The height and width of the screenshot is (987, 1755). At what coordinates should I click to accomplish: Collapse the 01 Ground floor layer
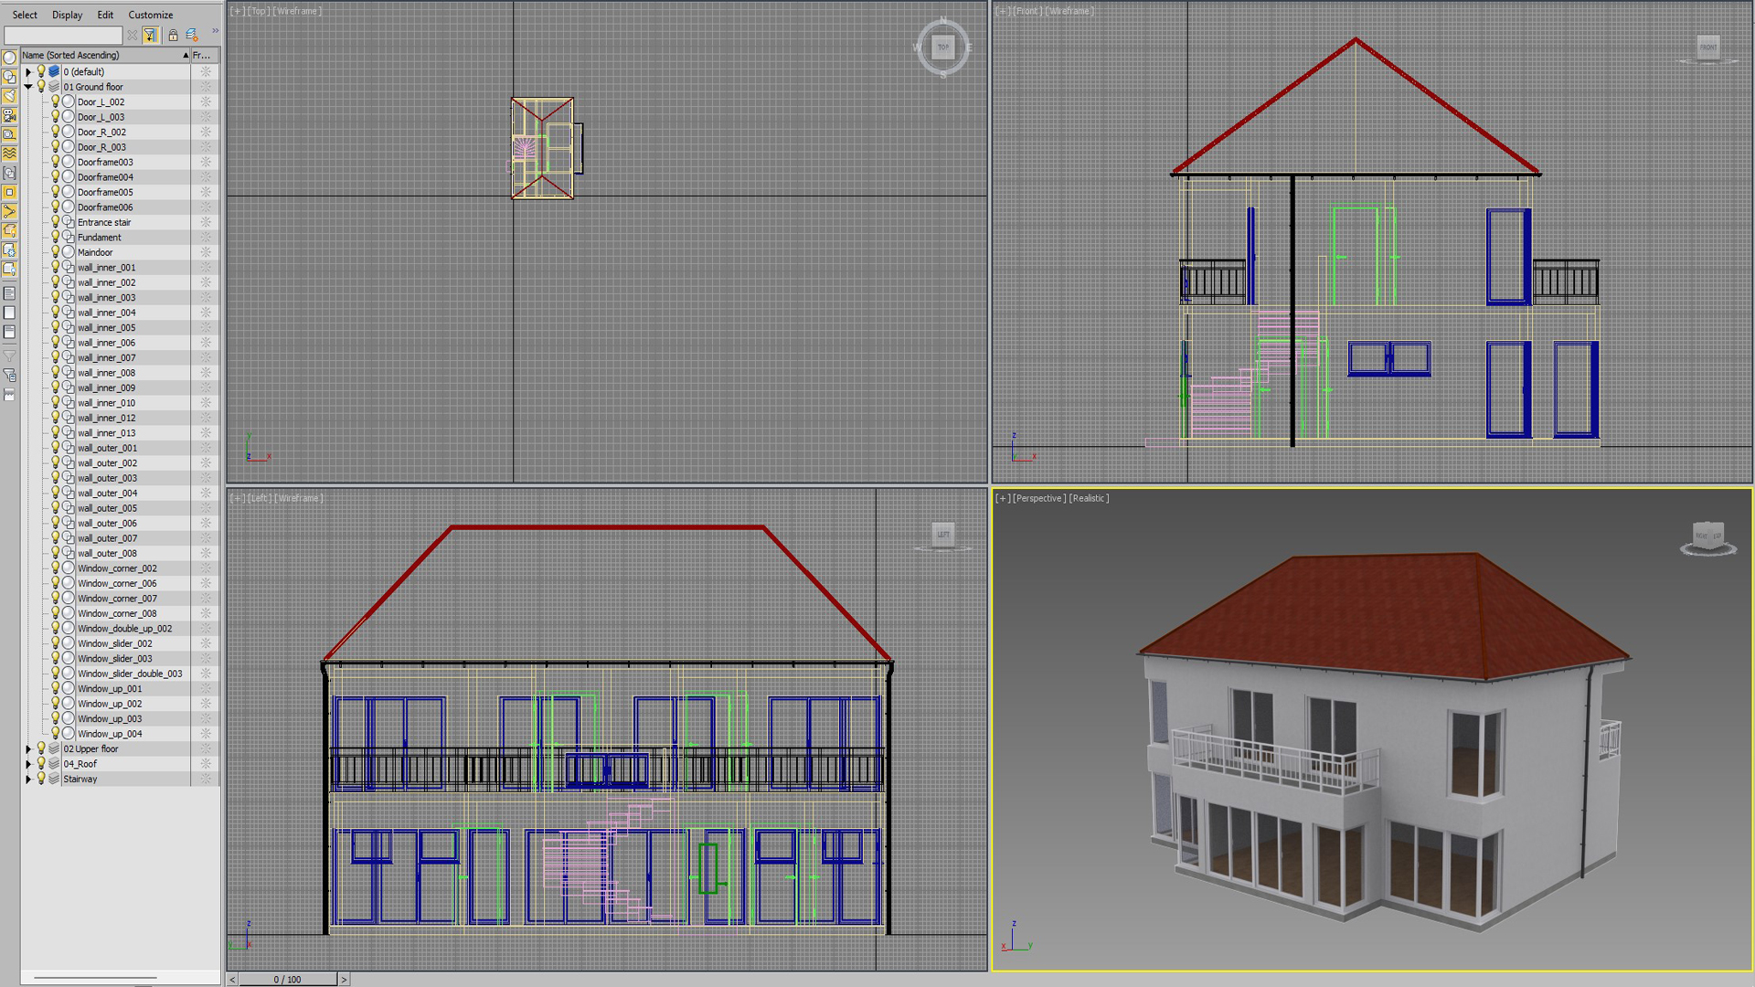(28, 87)
